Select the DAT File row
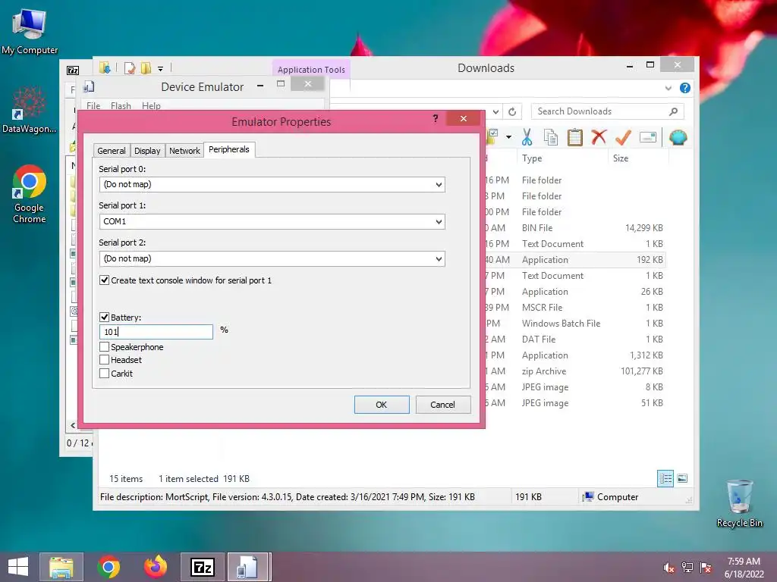Image resolution: width=777 pixels, height=582 pixels. coord(575,339)
